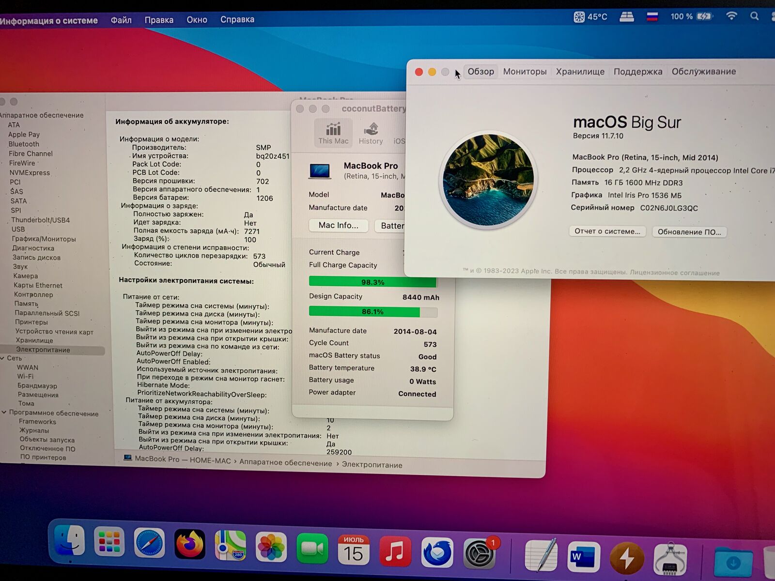775x581 pixels.
Task: Select Bluetooth in hardware sidebar
Action: click(x=24, y=144)
